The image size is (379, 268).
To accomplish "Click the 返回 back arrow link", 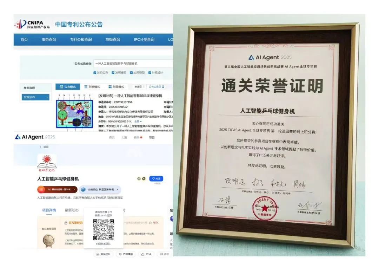I will click(44, 147).
